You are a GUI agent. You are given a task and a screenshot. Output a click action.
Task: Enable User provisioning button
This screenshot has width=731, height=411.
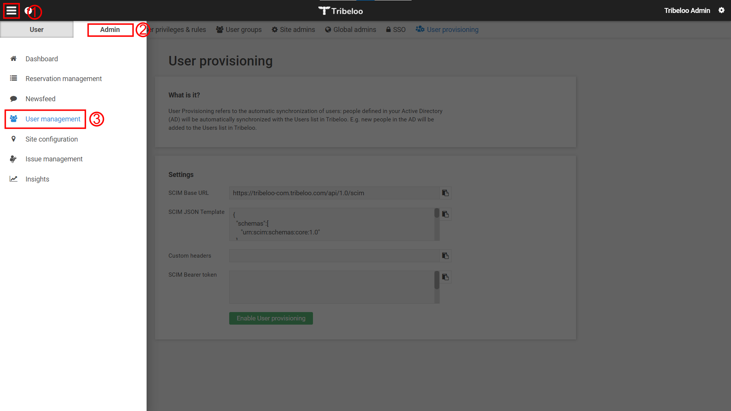[x=271, y=318]
